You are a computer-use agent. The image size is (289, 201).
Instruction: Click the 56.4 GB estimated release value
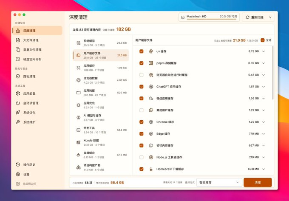click(x=117, y=183)
